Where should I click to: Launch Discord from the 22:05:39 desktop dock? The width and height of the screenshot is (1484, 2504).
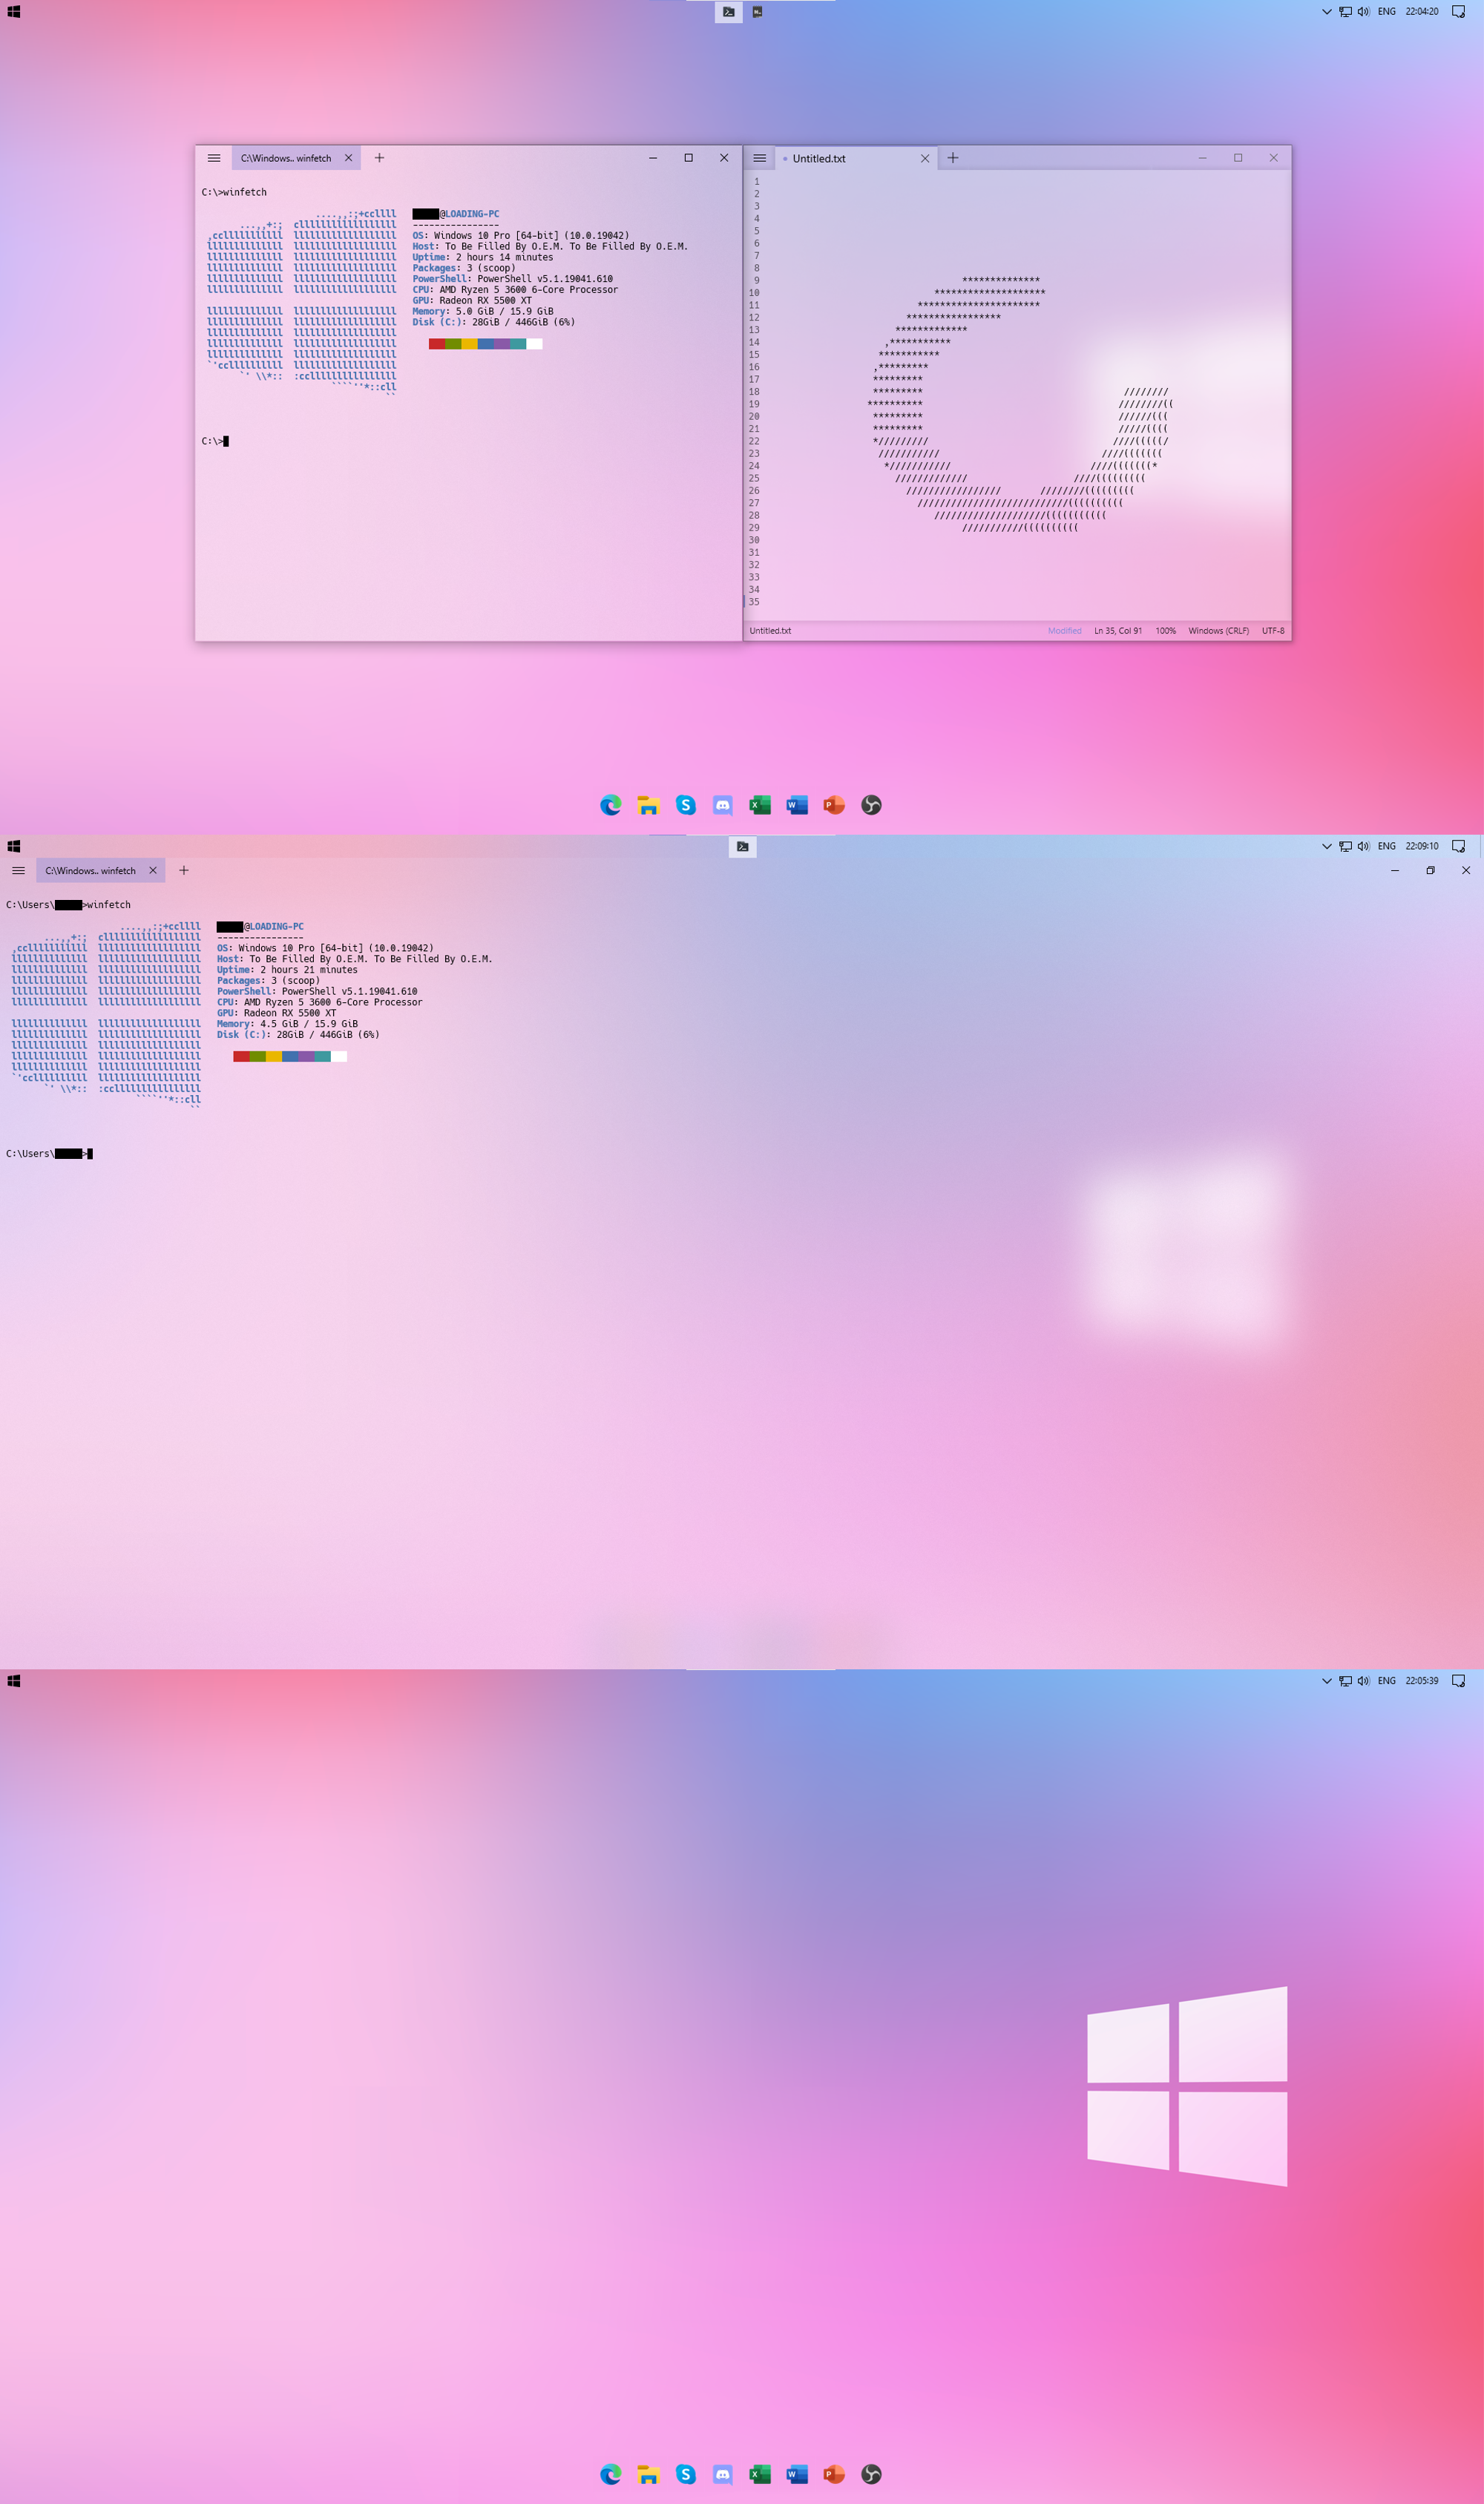[723, 2474]
